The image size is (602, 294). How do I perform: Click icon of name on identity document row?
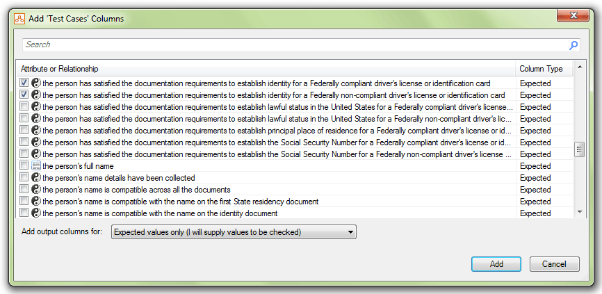pos(36,213)
